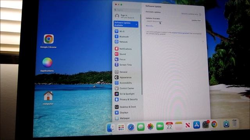The height and width of the screenshot is (140, 250).
Task: Click the macOS Ventura update entry
Action: click(x=154, y=21)
